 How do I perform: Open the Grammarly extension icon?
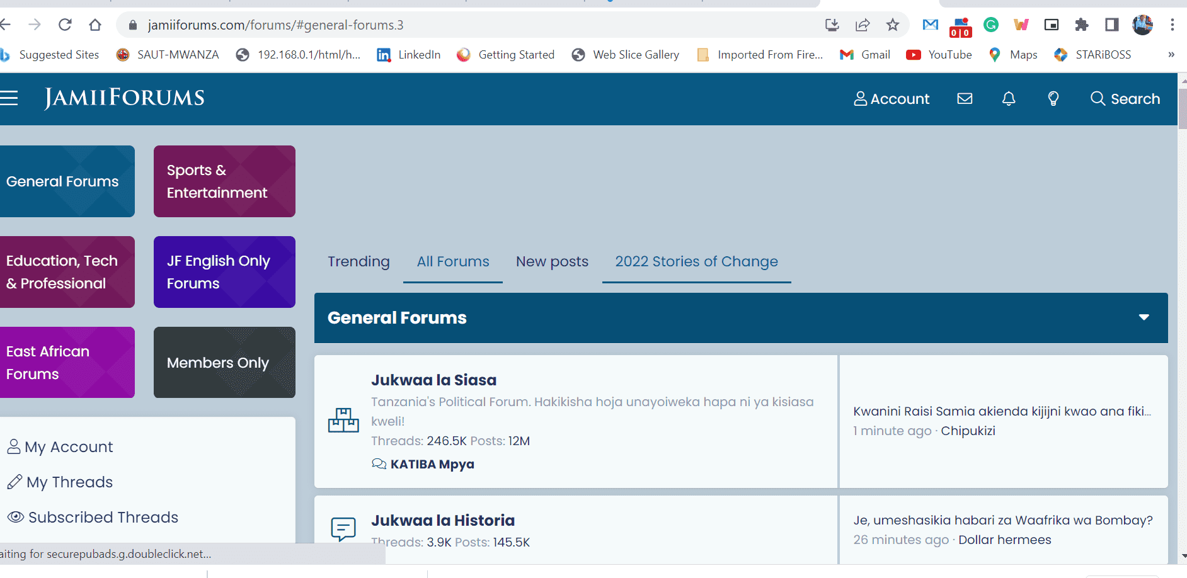point(991,25)
